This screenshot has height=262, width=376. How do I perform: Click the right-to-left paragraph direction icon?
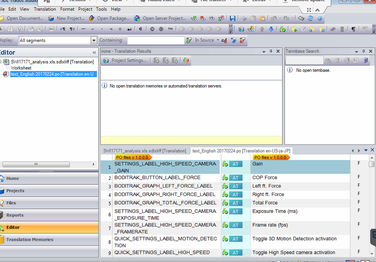pos(72,29)
